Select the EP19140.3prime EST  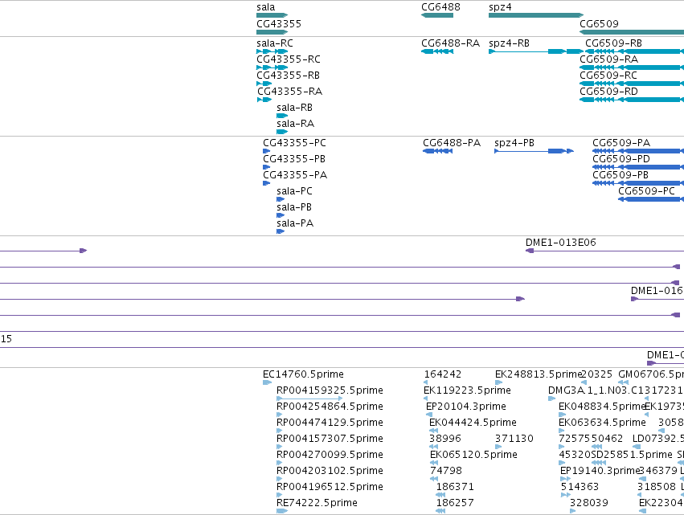pyautogui.click(x=565, y=479)
